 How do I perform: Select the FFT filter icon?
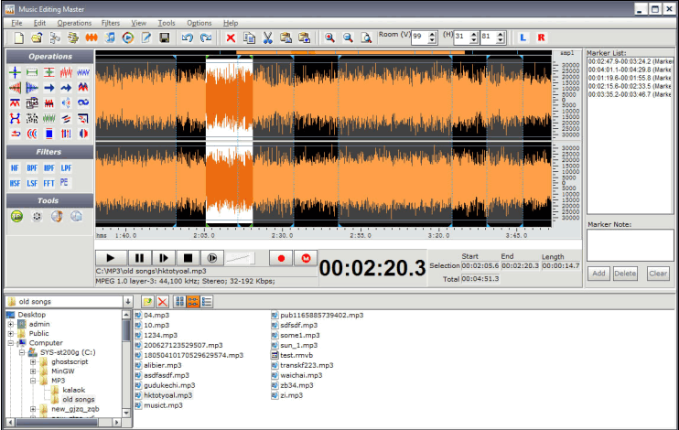(x=48, y=183)
